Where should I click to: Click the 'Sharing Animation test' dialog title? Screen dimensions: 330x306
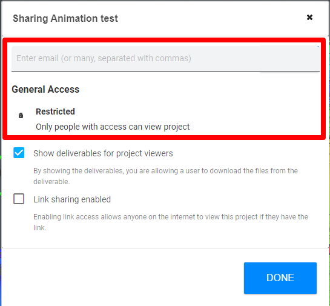pos(65,18)
